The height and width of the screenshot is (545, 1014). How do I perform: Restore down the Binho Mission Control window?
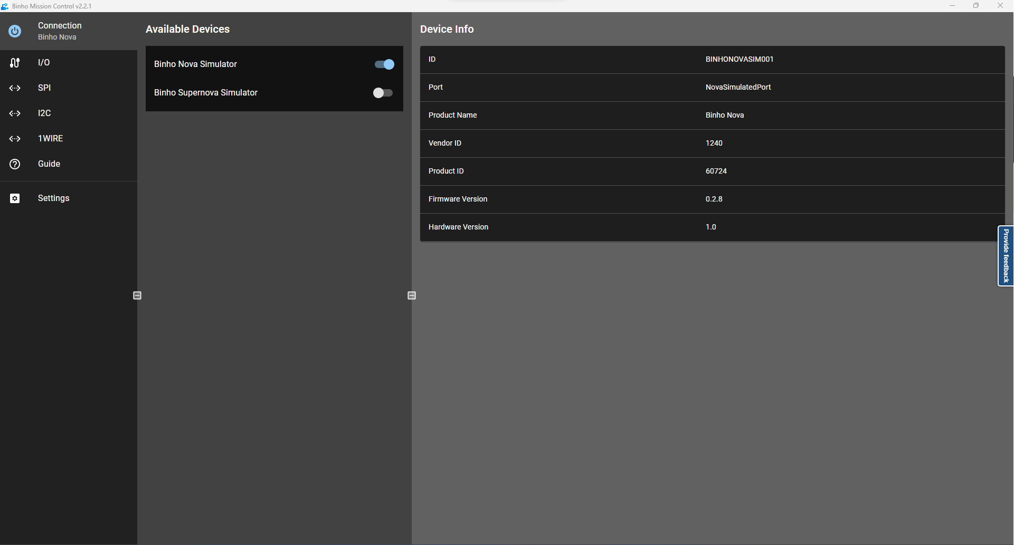(x=976, y=6)
